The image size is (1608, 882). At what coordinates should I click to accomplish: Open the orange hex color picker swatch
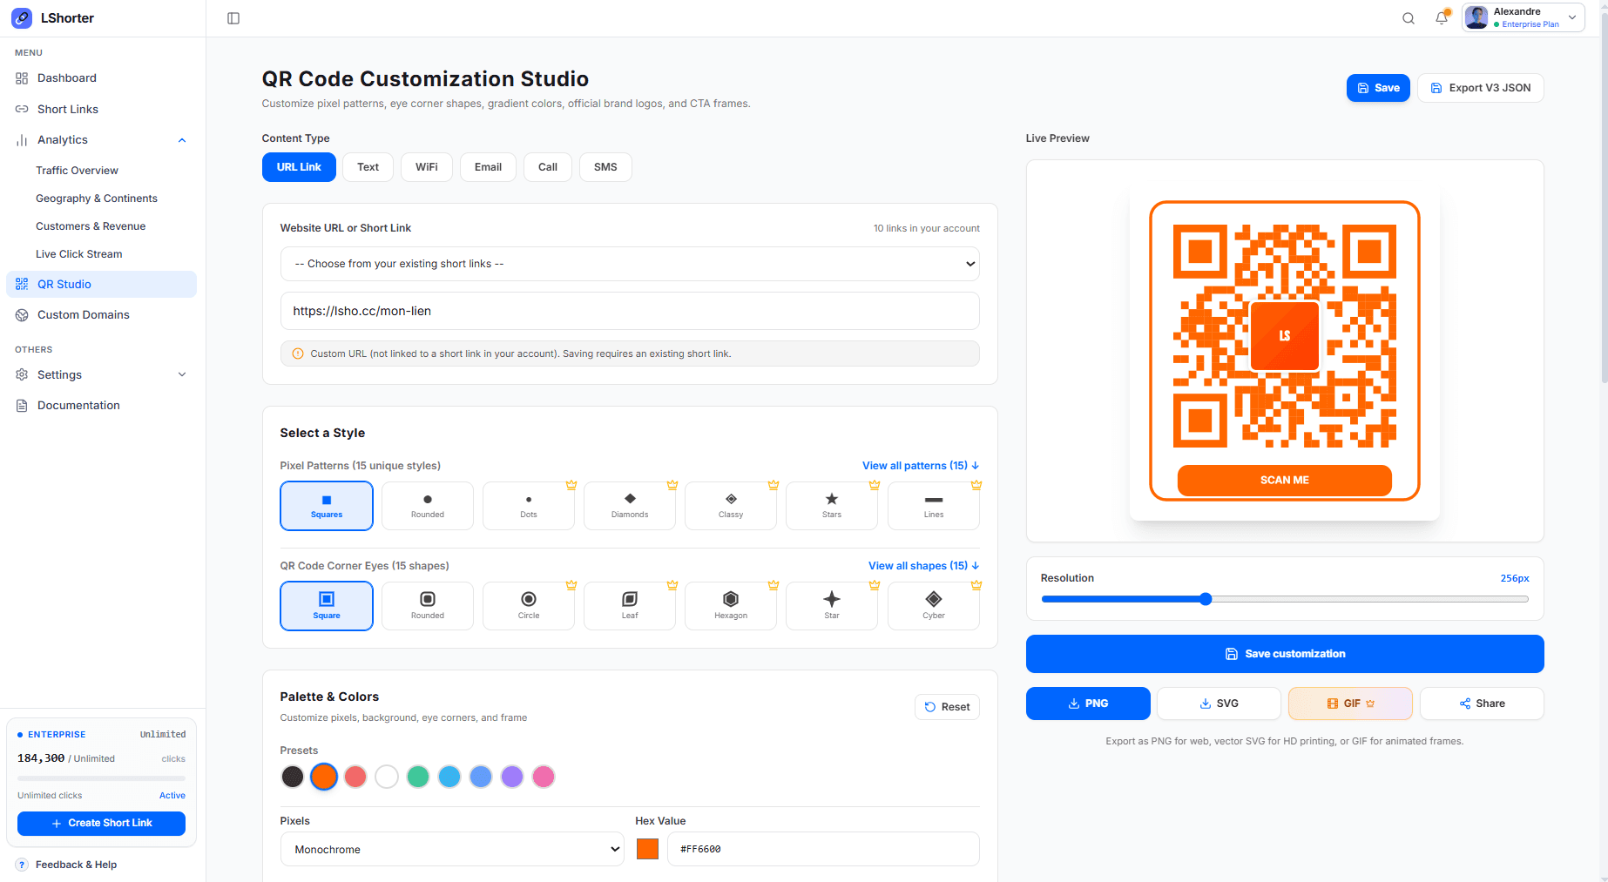pyautogui.click(x=647, y=849)
